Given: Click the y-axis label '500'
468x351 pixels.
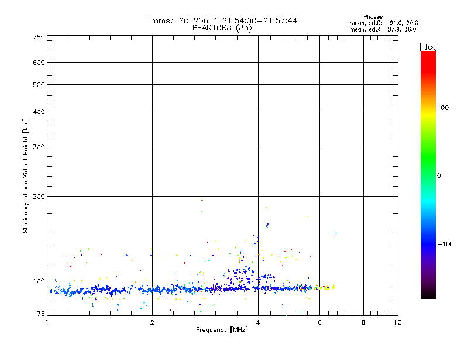Looking at the screenshot, I should pos(39,85).
